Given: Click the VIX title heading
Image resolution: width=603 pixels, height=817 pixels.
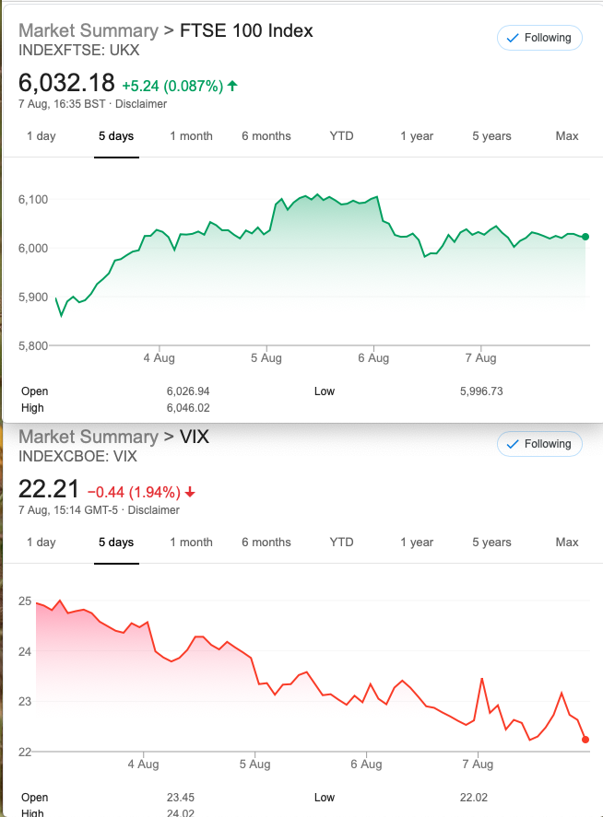Looking at the screenshot, I should (195, 437).
